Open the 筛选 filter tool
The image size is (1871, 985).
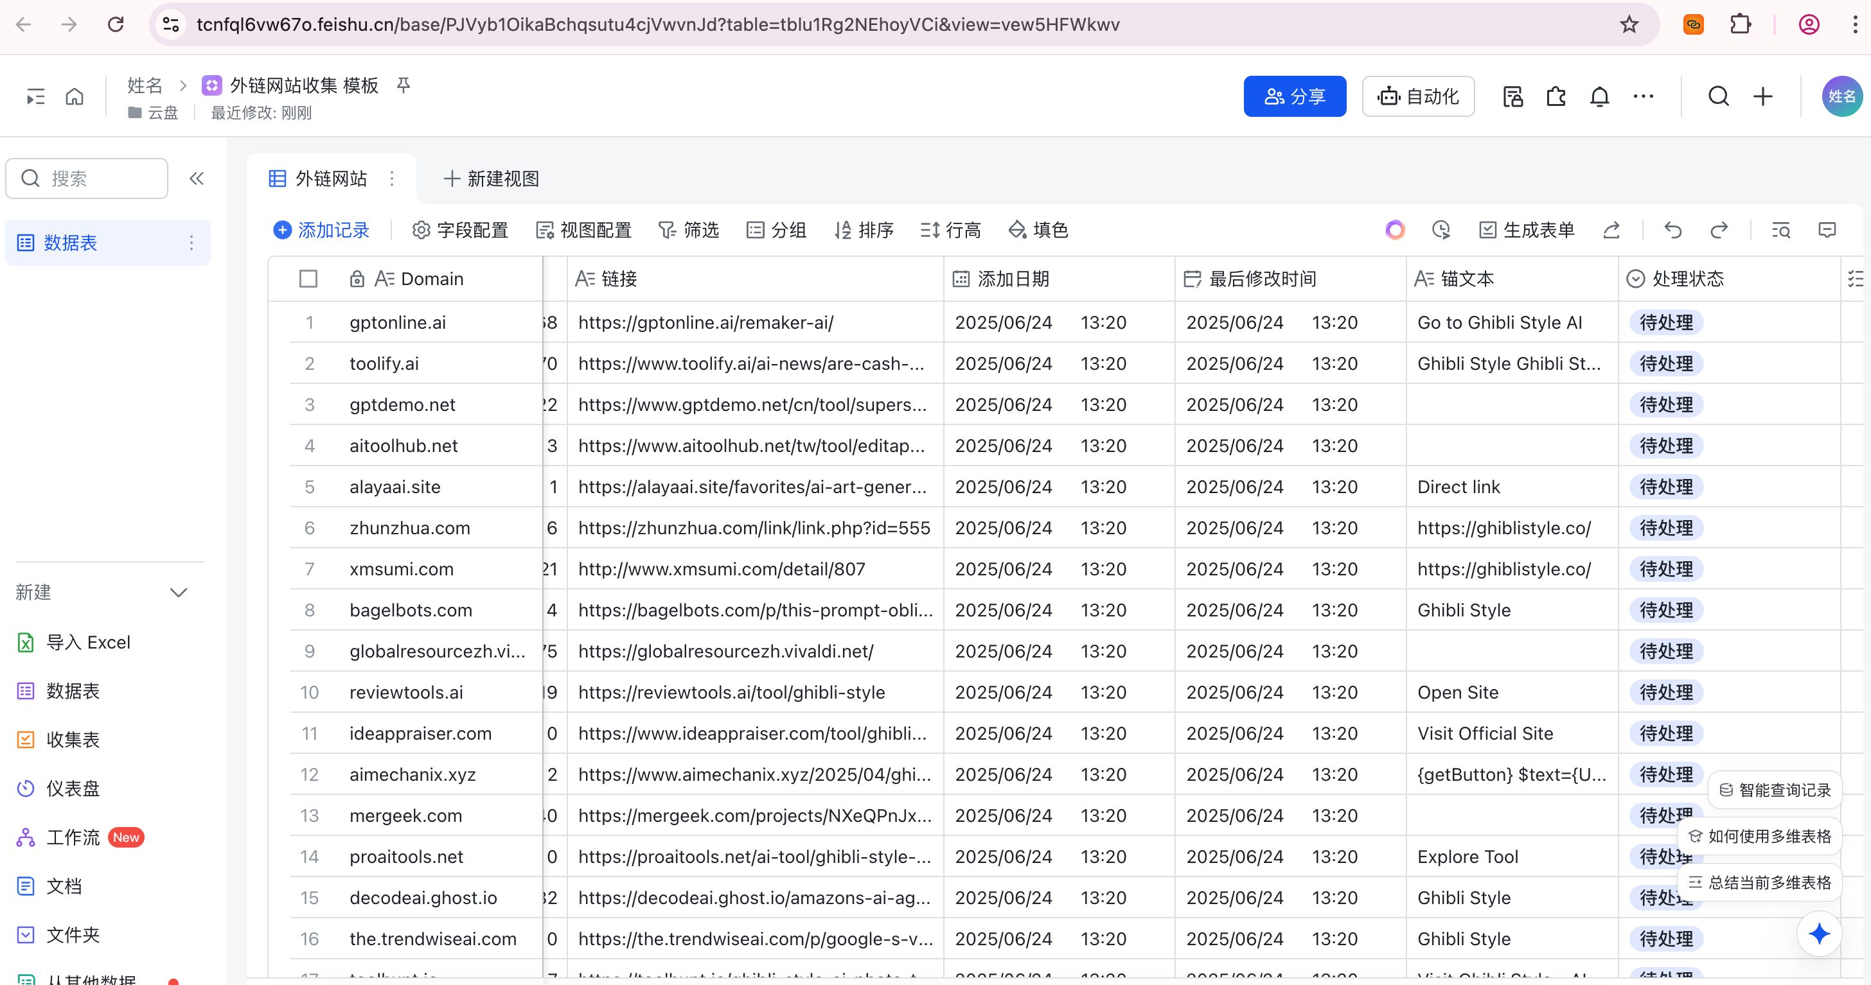coord(689,230)
